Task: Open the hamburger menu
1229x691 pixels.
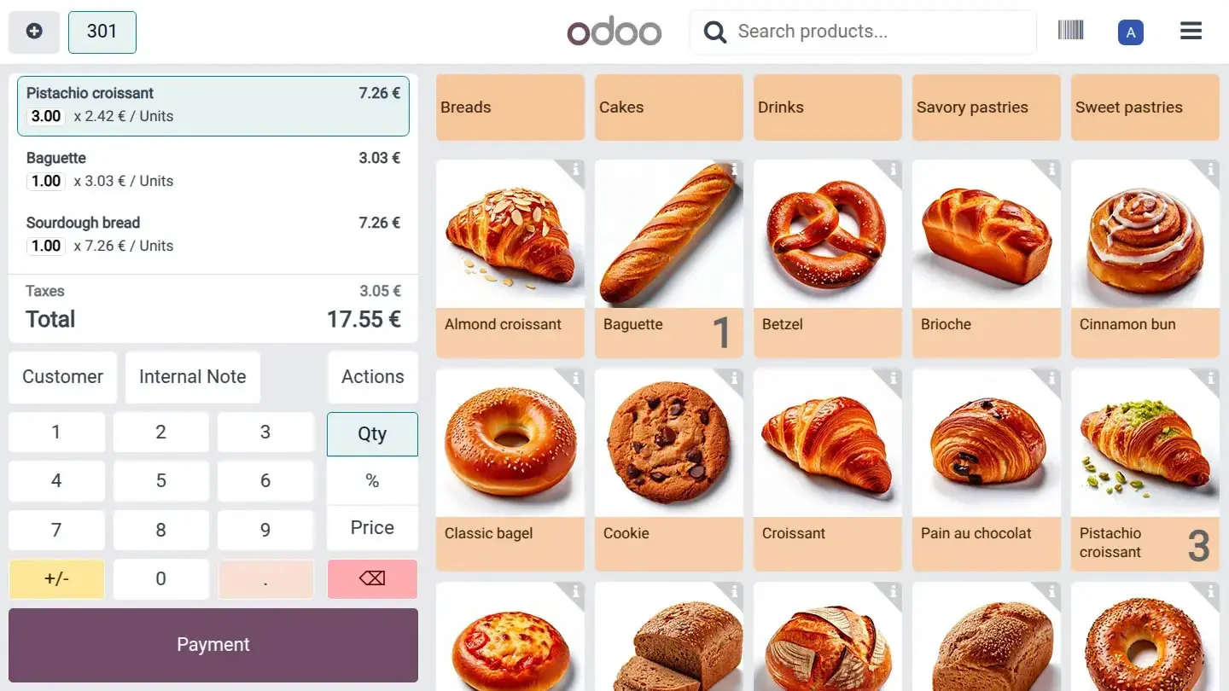Action: click(1191, 32)
